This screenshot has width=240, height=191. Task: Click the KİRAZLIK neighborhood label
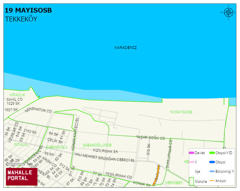pos(17,95)
